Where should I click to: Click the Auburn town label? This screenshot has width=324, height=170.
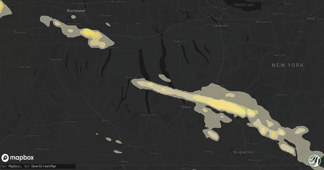[179, 41]
